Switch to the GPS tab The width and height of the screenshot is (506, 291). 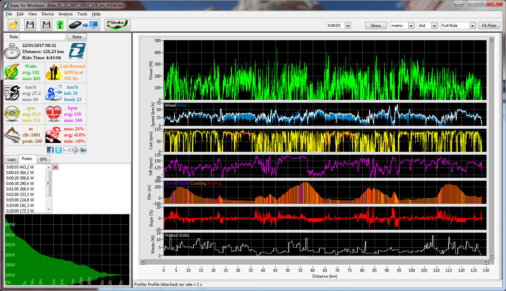43,159
